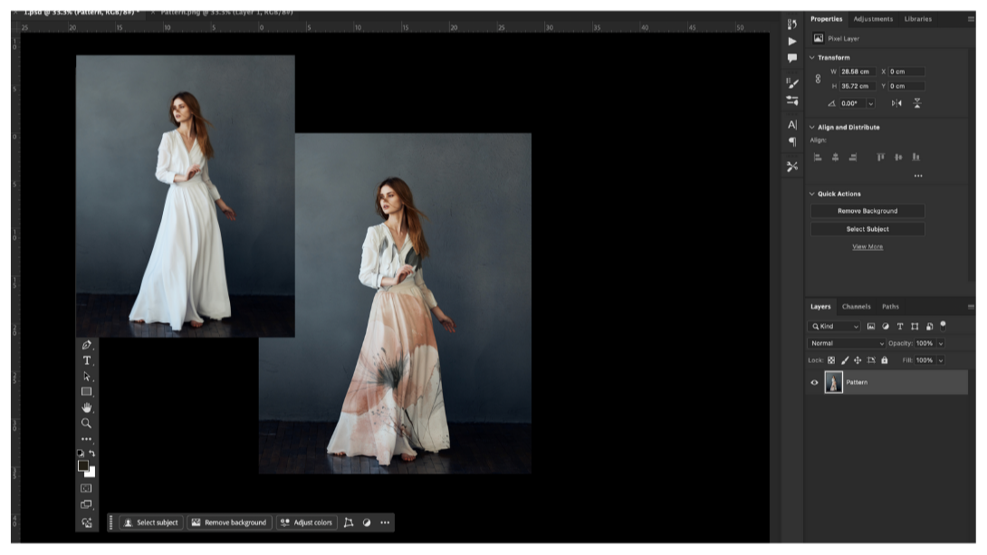This screenshot has width=987, height=555.
Task: Hide the Pattern layer using eye icon
Action: (814, 383)
